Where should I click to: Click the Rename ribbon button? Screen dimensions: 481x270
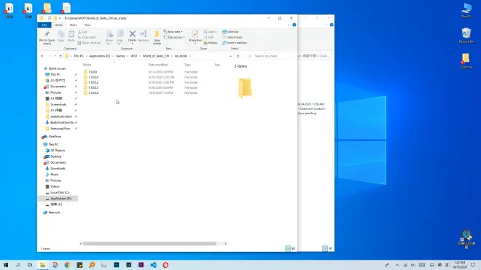144,36
